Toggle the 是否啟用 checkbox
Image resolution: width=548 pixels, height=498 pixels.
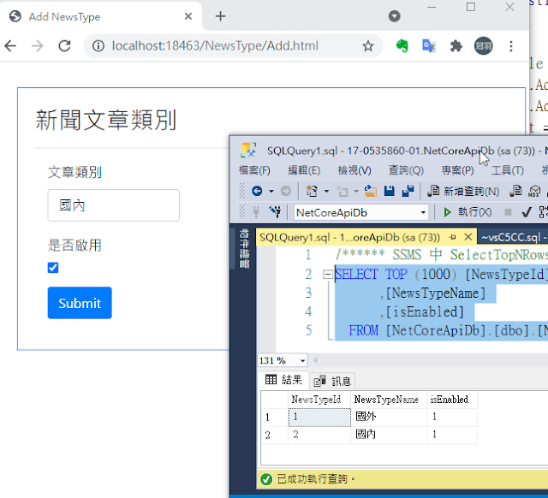(x=53, y=268)
